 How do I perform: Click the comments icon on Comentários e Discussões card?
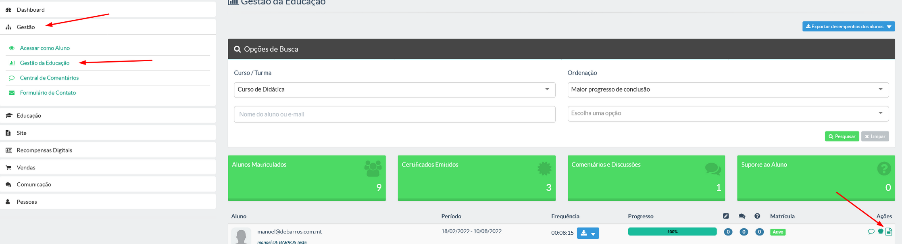point(713,169)
